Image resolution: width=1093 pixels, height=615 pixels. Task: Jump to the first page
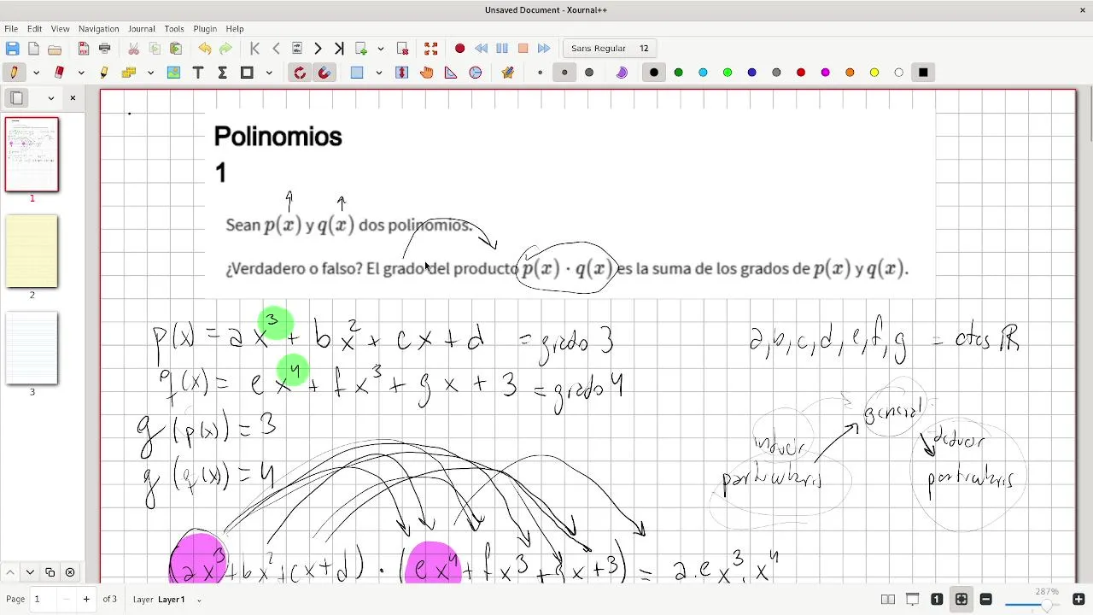tap(254, 49)
